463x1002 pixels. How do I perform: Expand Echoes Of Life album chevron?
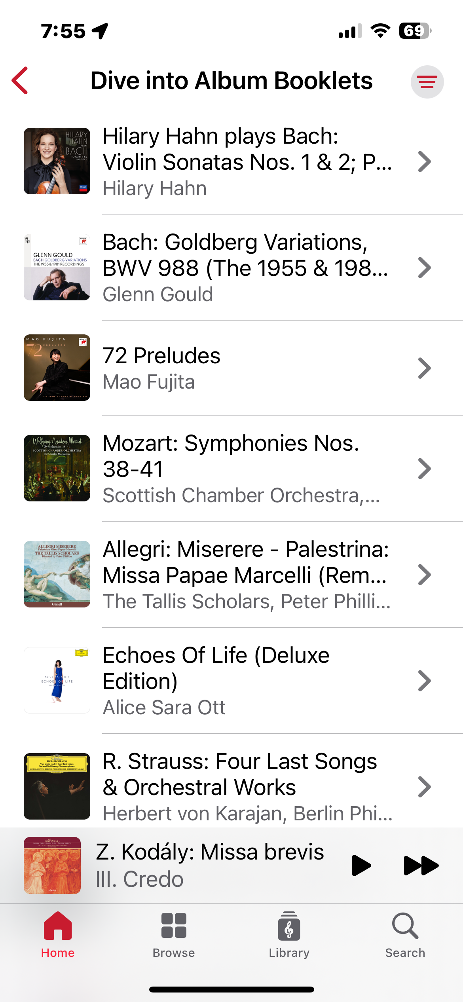[424, 681]
